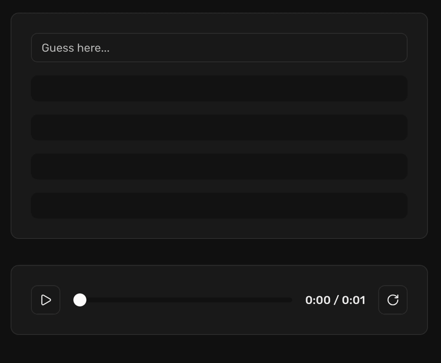Select the bottom empty guess slot
This screenshot has width=441, height=363.
tap(219, 206)
